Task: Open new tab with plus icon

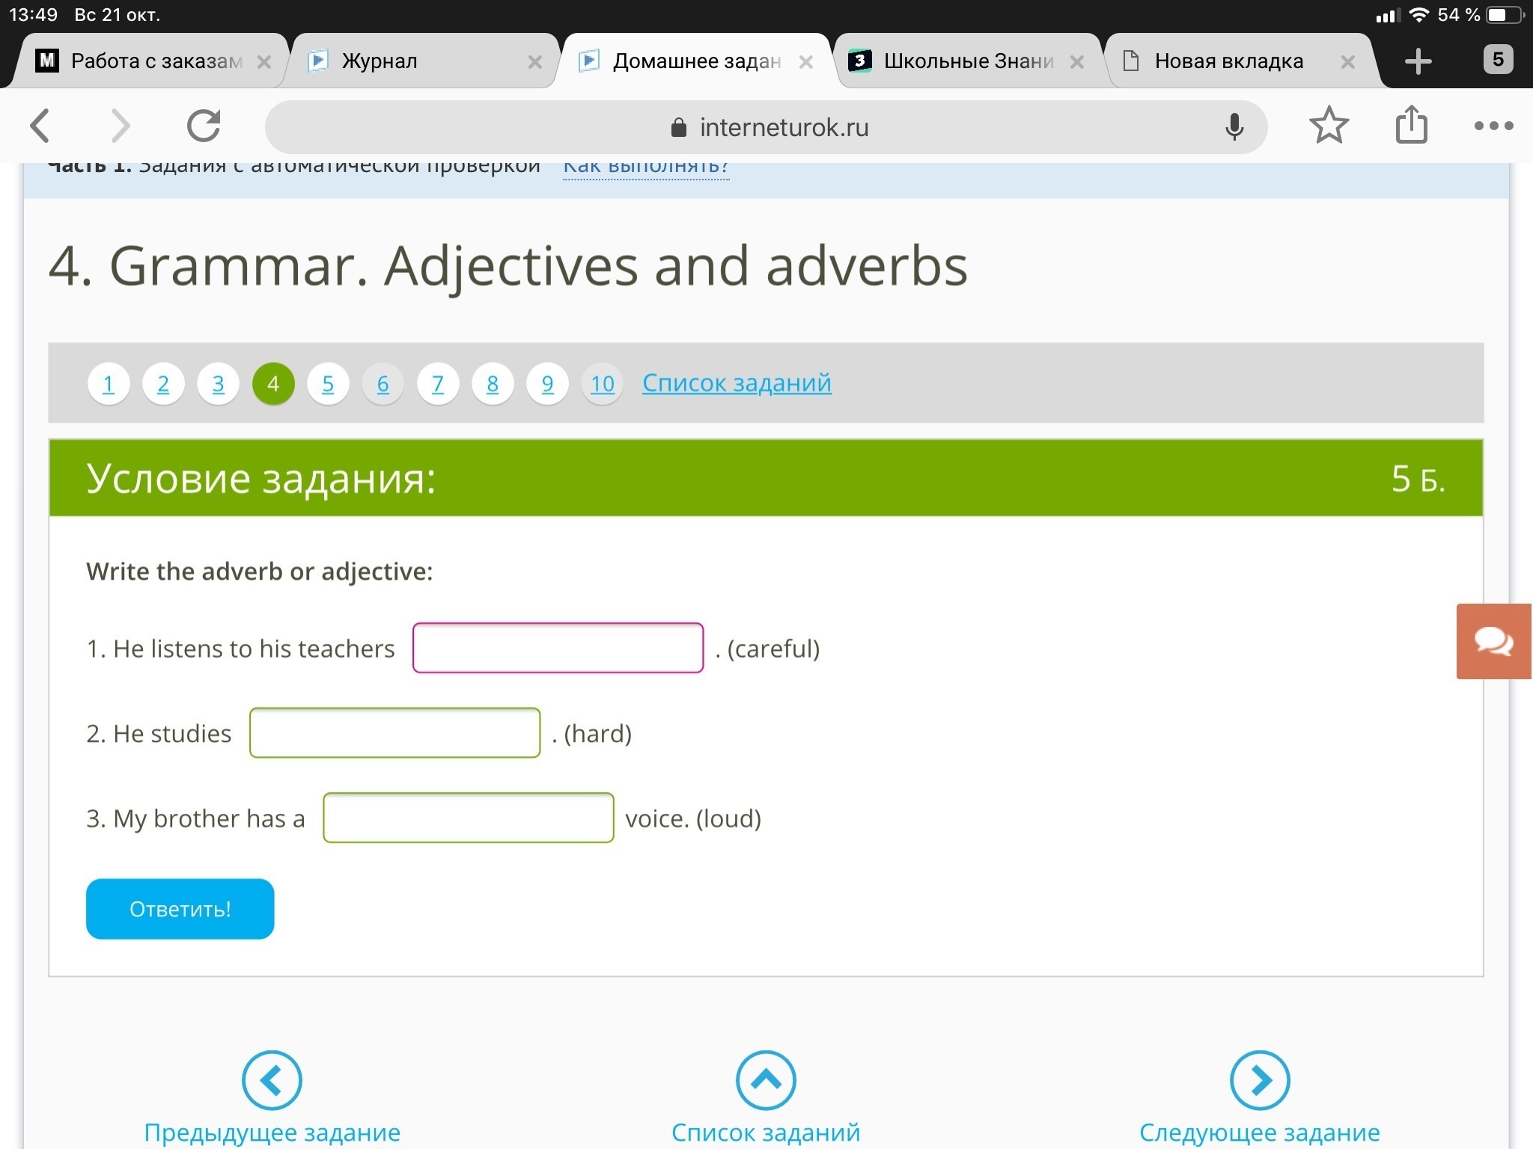Action: [x=1418, y=61]
